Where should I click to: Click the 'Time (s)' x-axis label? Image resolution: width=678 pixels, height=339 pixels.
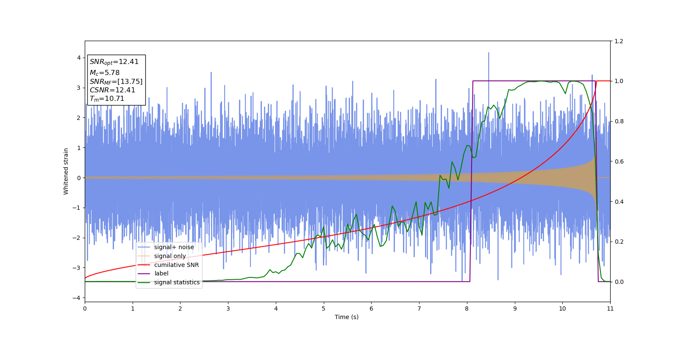347,317
